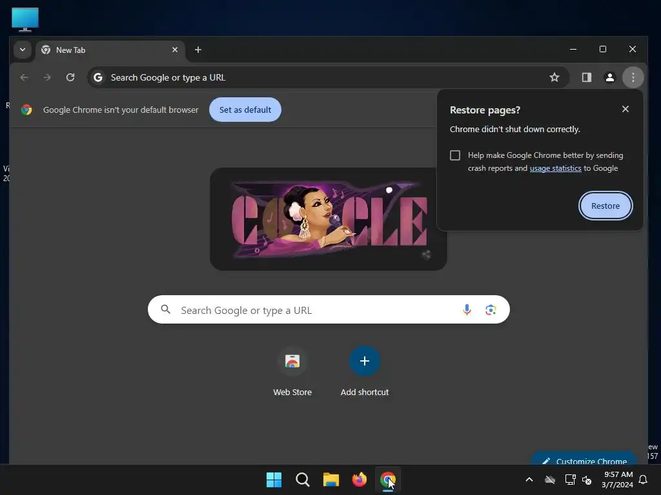
Task: Click the This PC desktop icon
Action: click(25, 19)
